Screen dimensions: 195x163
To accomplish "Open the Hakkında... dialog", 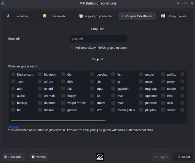I will tap(14, 157).
